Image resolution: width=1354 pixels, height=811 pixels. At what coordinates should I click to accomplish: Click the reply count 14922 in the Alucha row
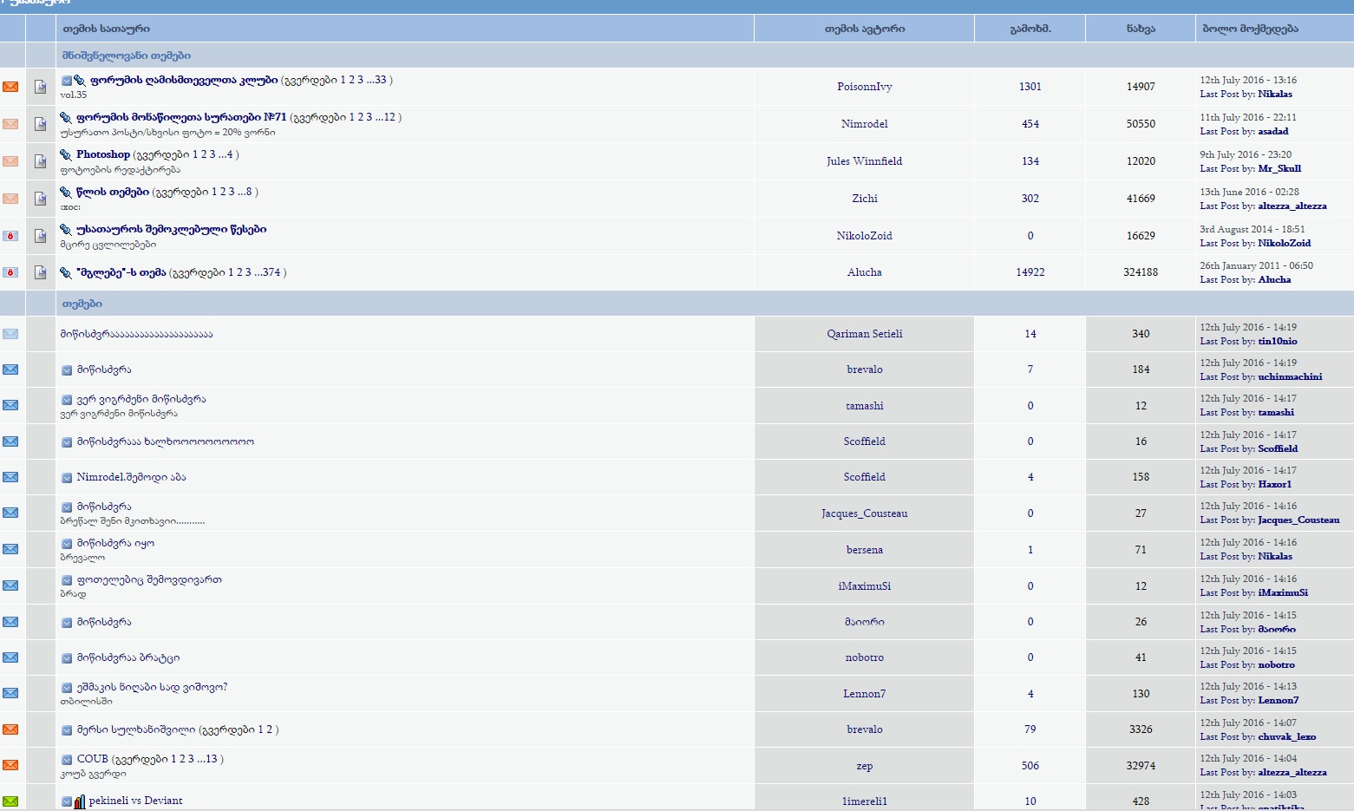click(1030, 272)
